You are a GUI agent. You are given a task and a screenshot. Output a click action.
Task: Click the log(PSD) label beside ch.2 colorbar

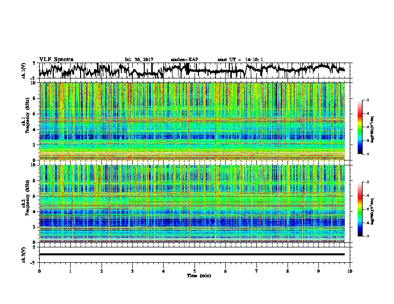click(373, 212)
